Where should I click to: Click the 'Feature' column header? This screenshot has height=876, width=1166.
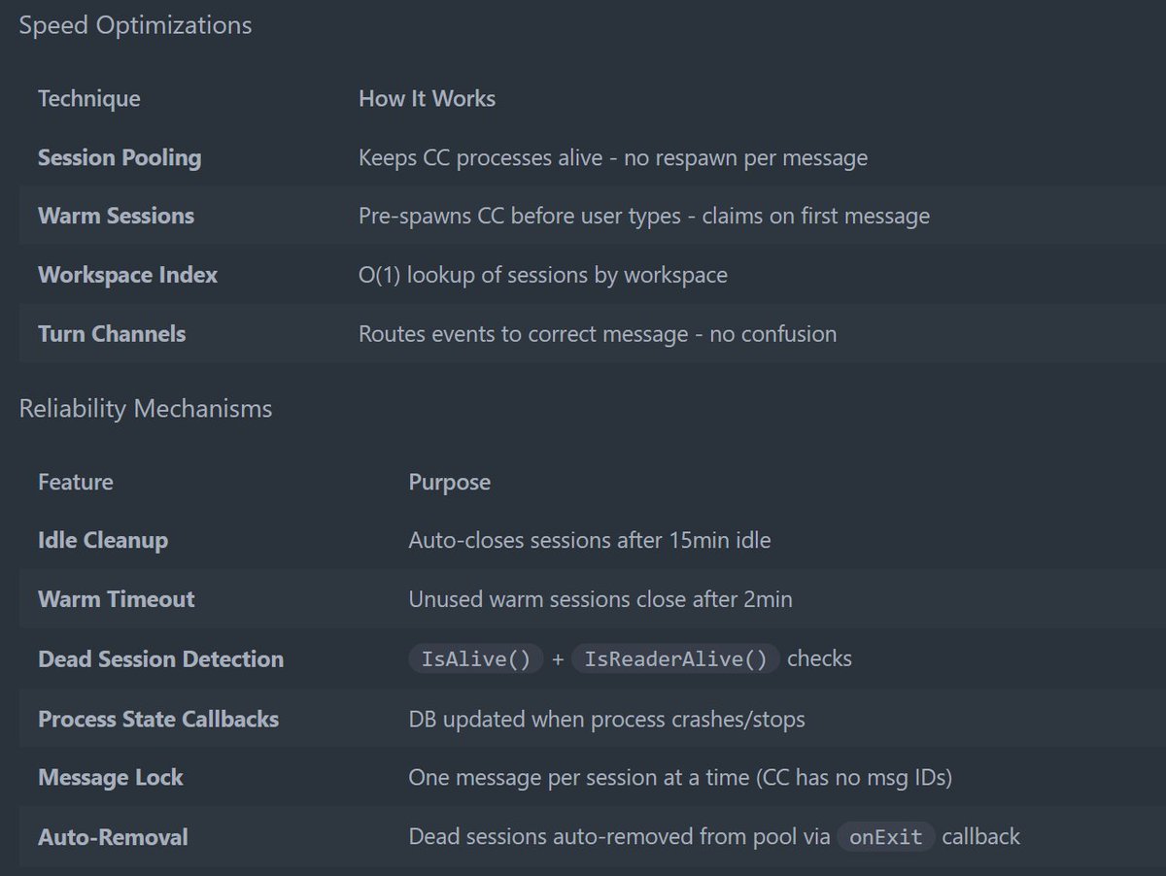pos(76,482)
